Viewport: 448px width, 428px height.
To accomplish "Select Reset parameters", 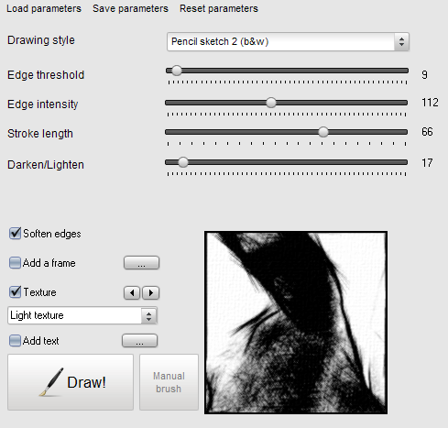I will (219, 8).
